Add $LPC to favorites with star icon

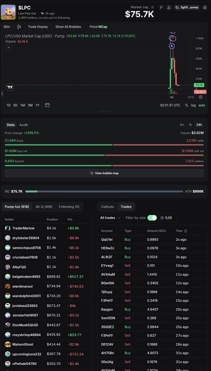(x=205, y=8)
